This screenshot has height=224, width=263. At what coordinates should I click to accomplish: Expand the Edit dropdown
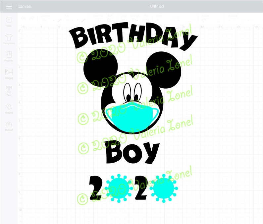110,20
